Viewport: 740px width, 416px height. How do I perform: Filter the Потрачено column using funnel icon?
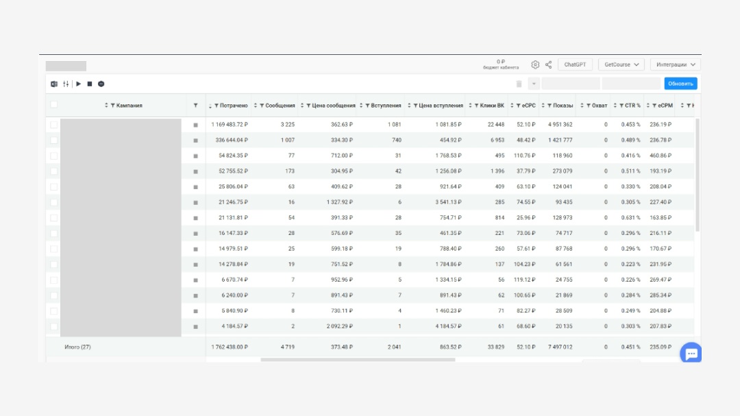(217, 106)
